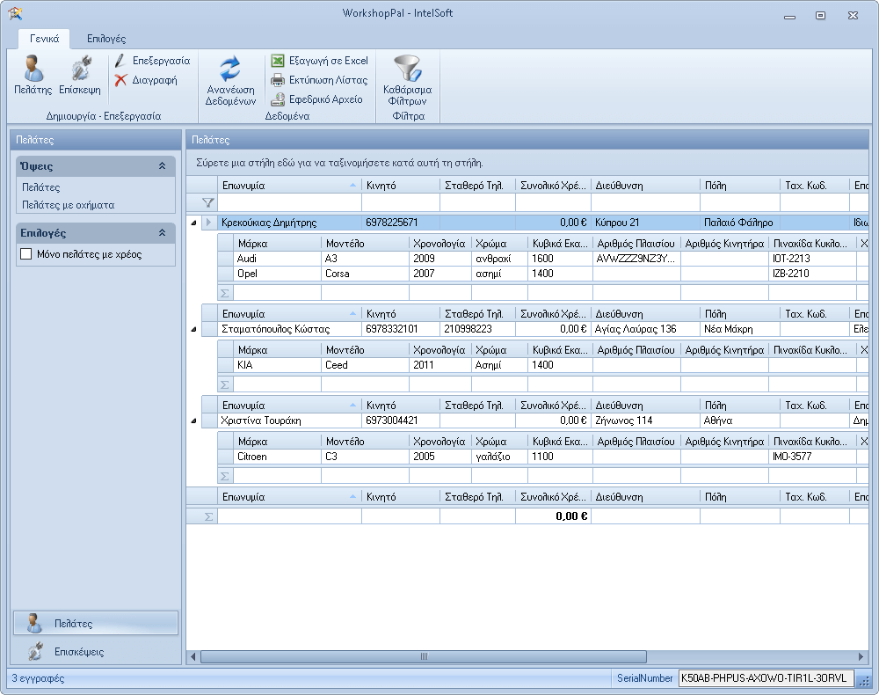This screenshot has height=695, width=879.
Task: Click the Διαγραφή red X tool
Action: [x=147, y=80]
